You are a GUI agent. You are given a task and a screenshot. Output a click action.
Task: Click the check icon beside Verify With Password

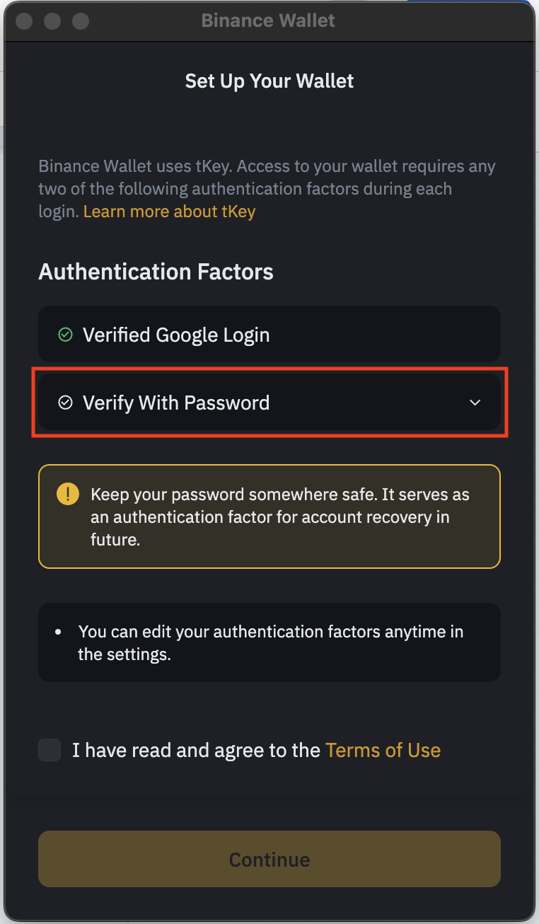(65, 403)
